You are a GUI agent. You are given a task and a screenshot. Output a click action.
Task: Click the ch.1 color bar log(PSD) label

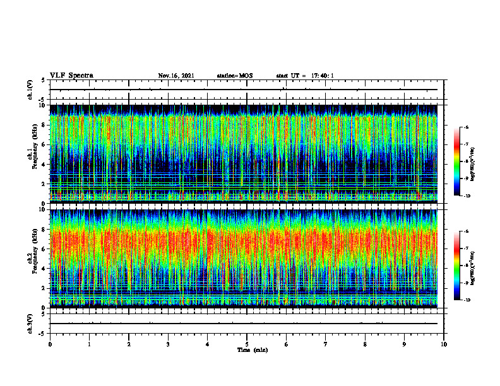473,165
